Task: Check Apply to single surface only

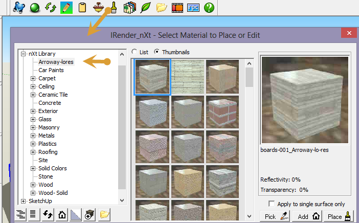Action: point(272,204)
